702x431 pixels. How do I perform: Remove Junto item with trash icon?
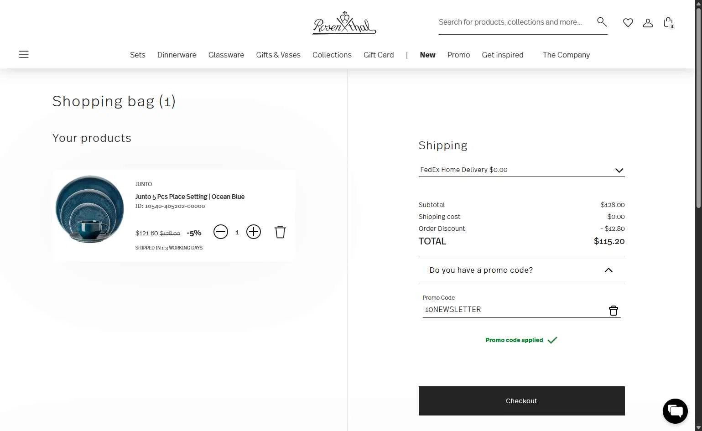click(x=280, y=232)
